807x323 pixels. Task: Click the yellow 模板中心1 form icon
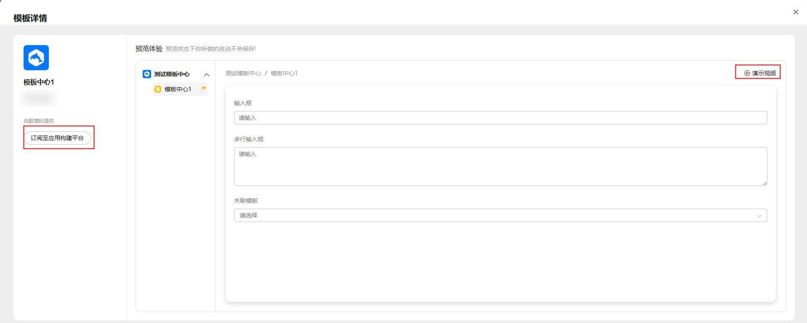tap(158, 89)
